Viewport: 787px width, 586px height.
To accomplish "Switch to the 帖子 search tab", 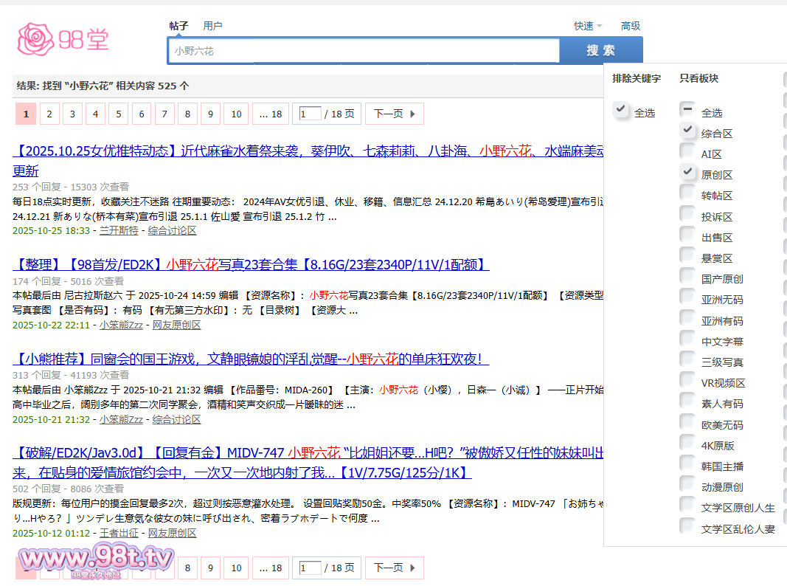I will coord(178,26).
